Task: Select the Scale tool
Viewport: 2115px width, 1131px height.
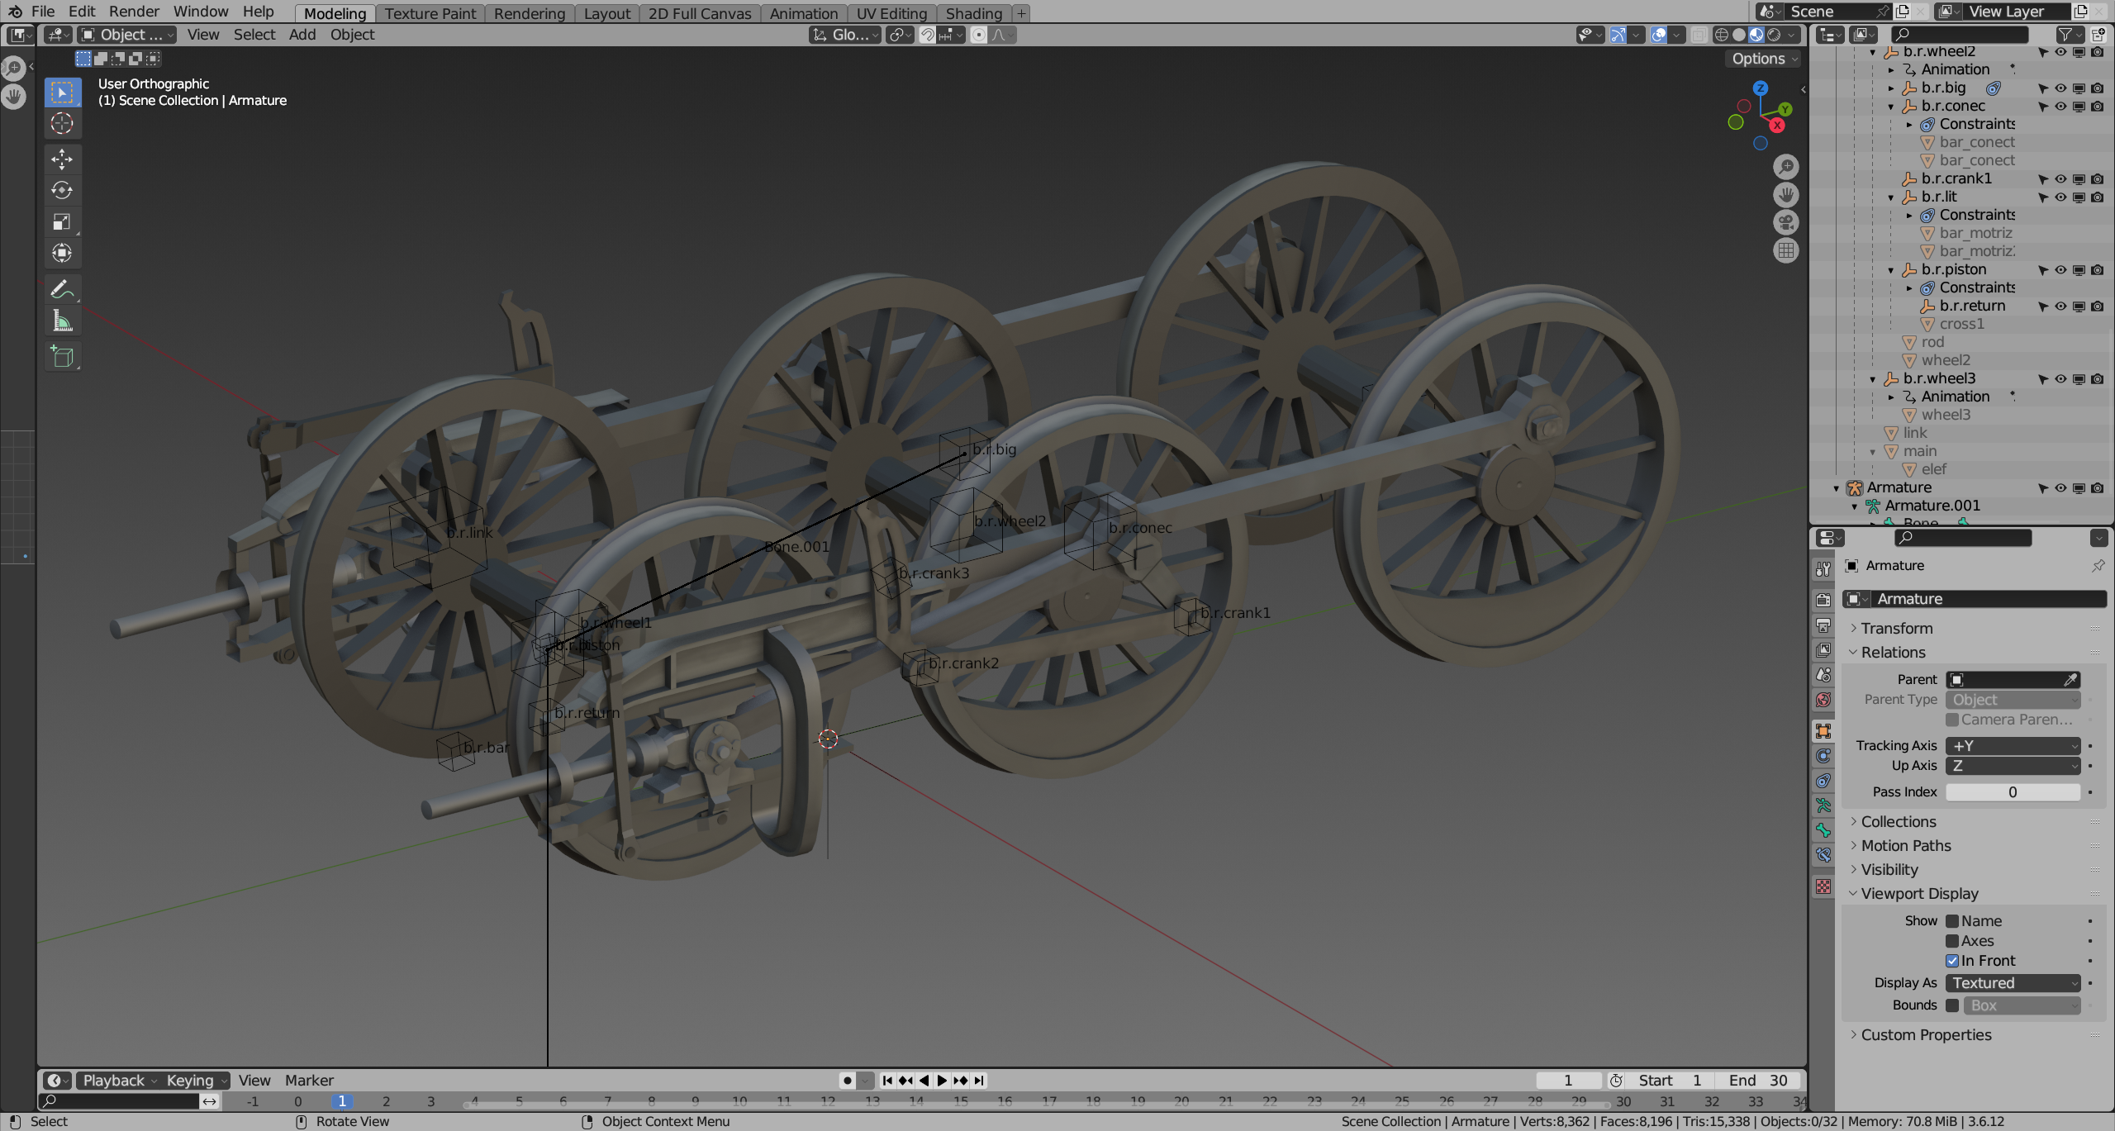Action: (x=62, y=221)
